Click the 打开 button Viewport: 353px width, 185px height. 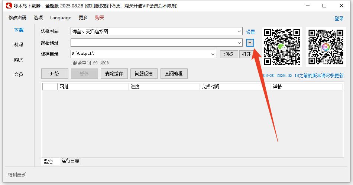click(x=246, y=54)
